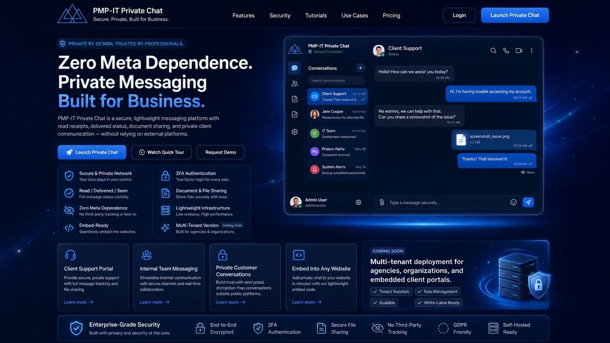Click the Search conversations field

pos(336,80)
